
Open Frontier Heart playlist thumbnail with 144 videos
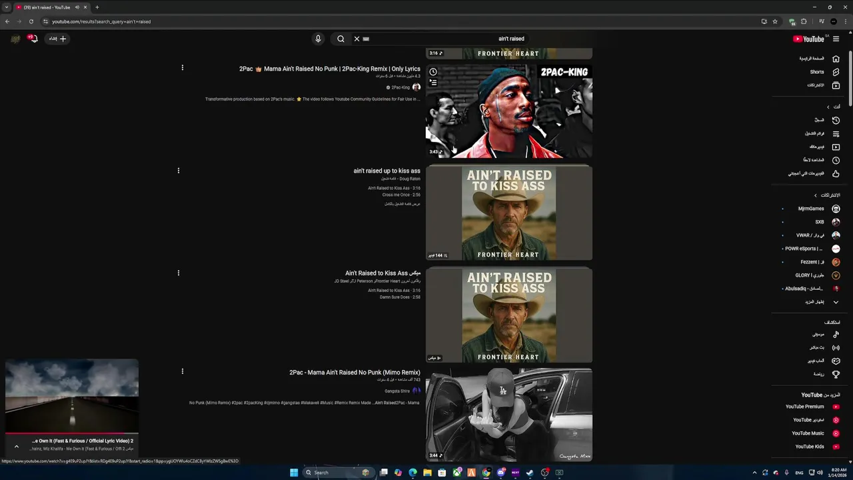click(x=509, y=213)
